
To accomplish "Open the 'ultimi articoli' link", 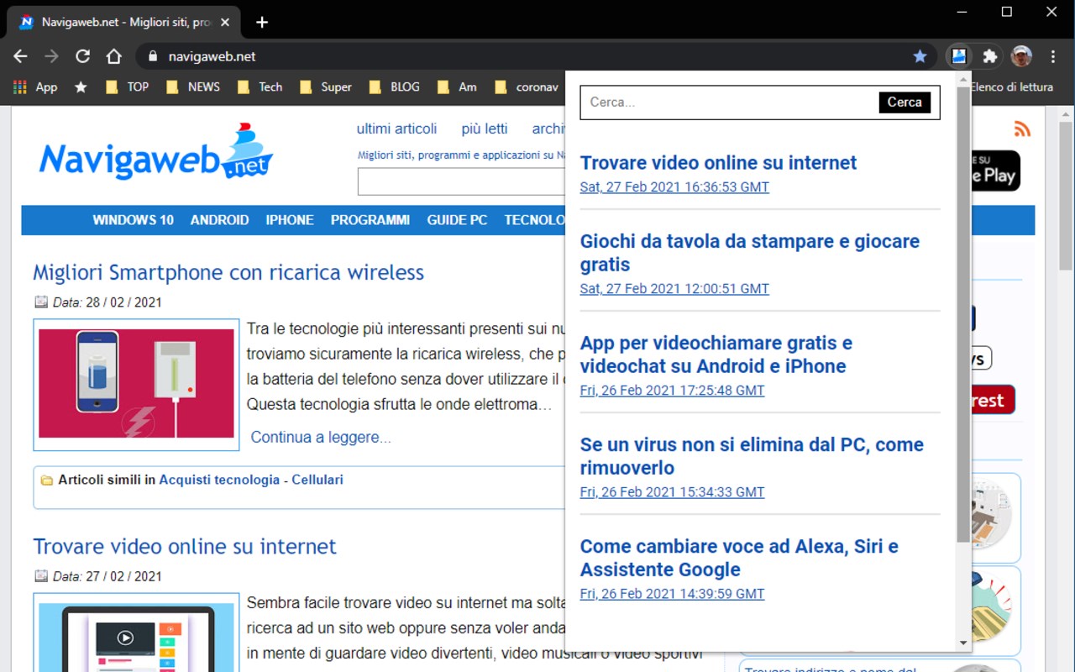I will (396, 129).
